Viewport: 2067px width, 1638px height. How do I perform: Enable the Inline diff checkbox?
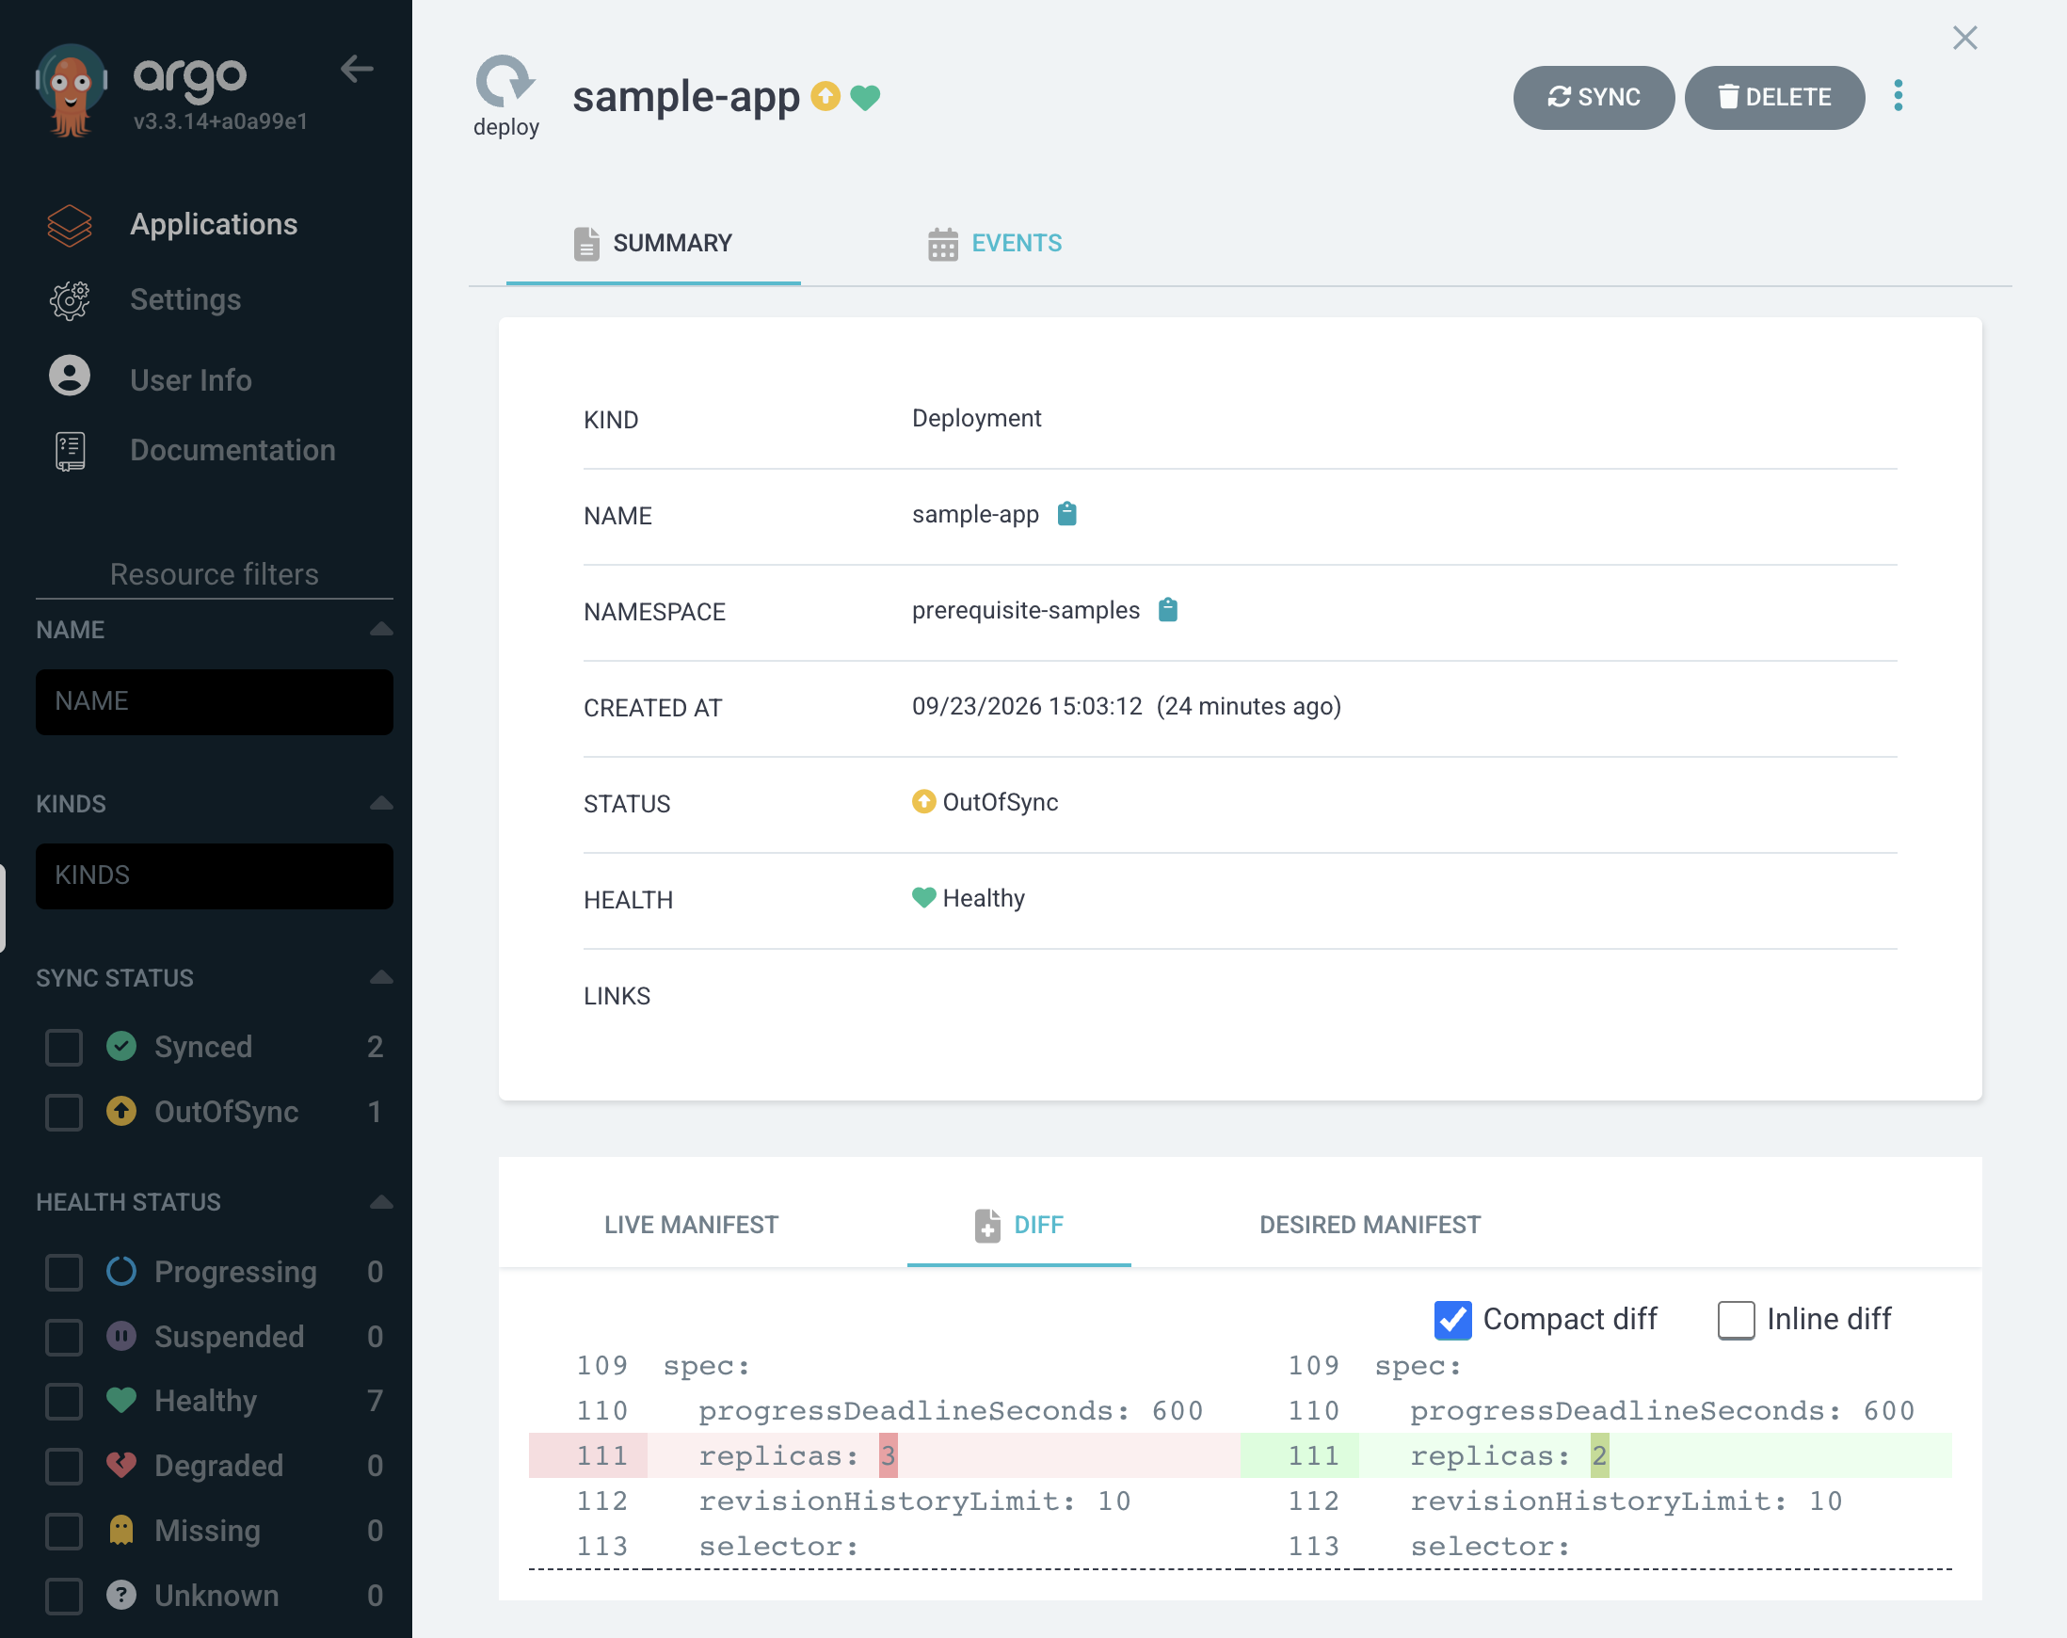[1736, 1320]
